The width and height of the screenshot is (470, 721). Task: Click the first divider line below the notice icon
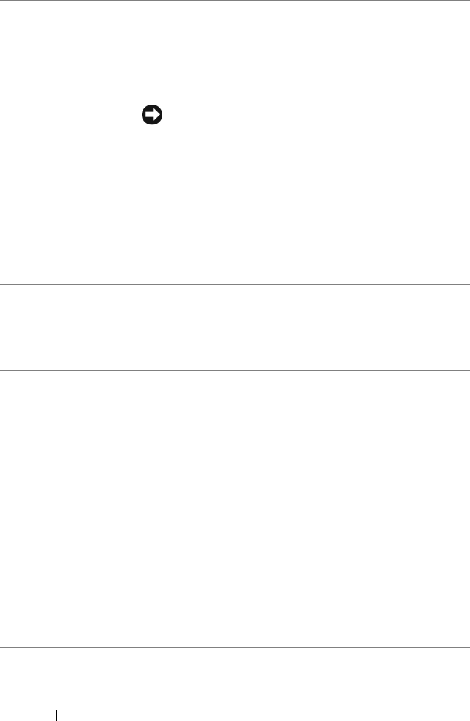click(x=235, y=284)
